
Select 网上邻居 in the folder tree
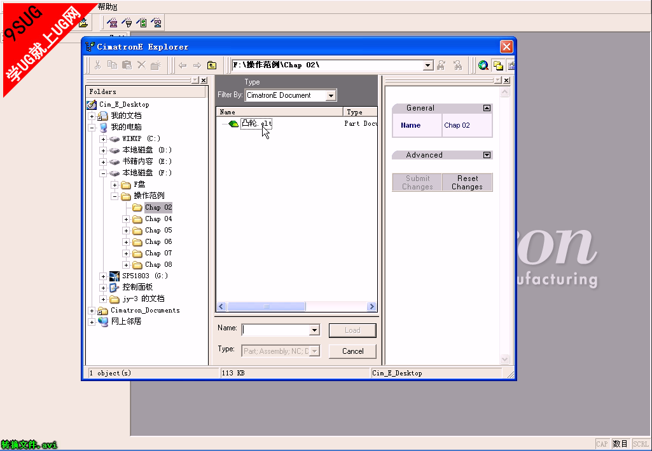click(126, 321)
